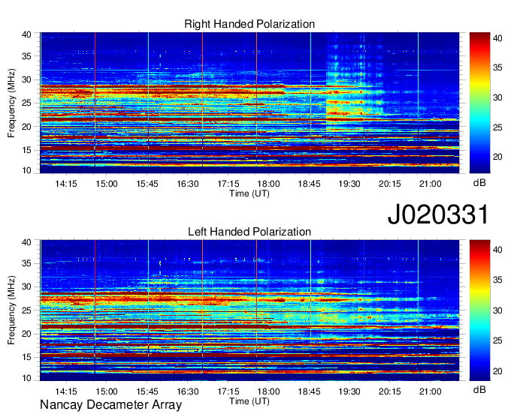Image resolution: width=511 pixels, height=414 pixels.
Task: Click the 30 MHz frequency tick of Right Handed plot
Action: [x=27, y=79]
